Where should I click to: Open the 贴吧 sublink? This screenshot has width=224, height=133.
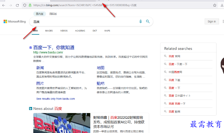pyautogui.click(x=100, y=83)
